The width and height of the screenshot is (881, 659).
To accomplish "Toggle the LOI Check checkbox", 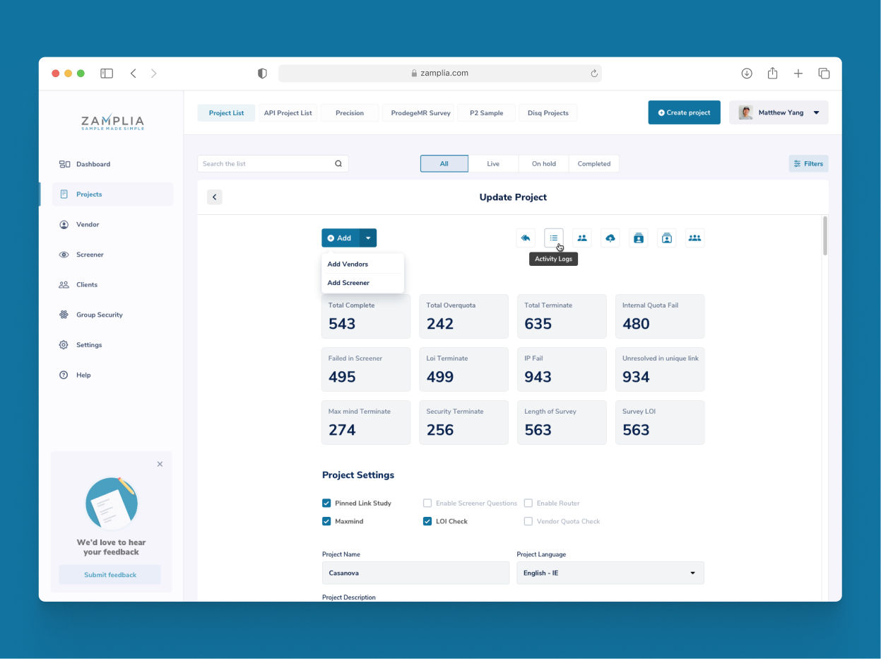I will click(427, 521).
